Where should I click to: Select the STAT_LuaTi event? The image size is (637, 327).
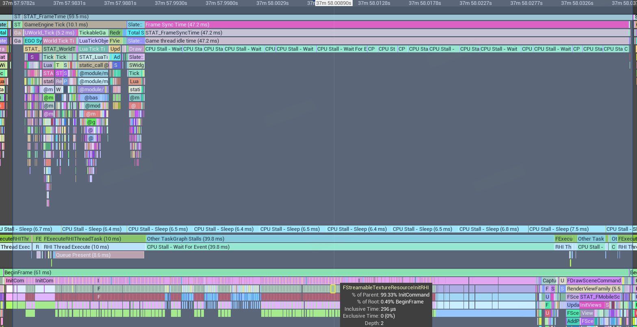pos(93,57)
